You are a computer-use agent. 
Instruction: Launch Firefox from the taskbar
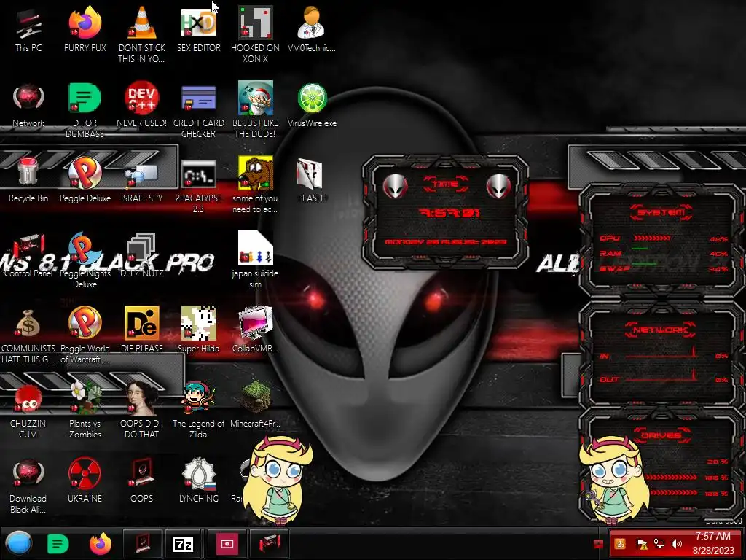click(x=101, y=543)
